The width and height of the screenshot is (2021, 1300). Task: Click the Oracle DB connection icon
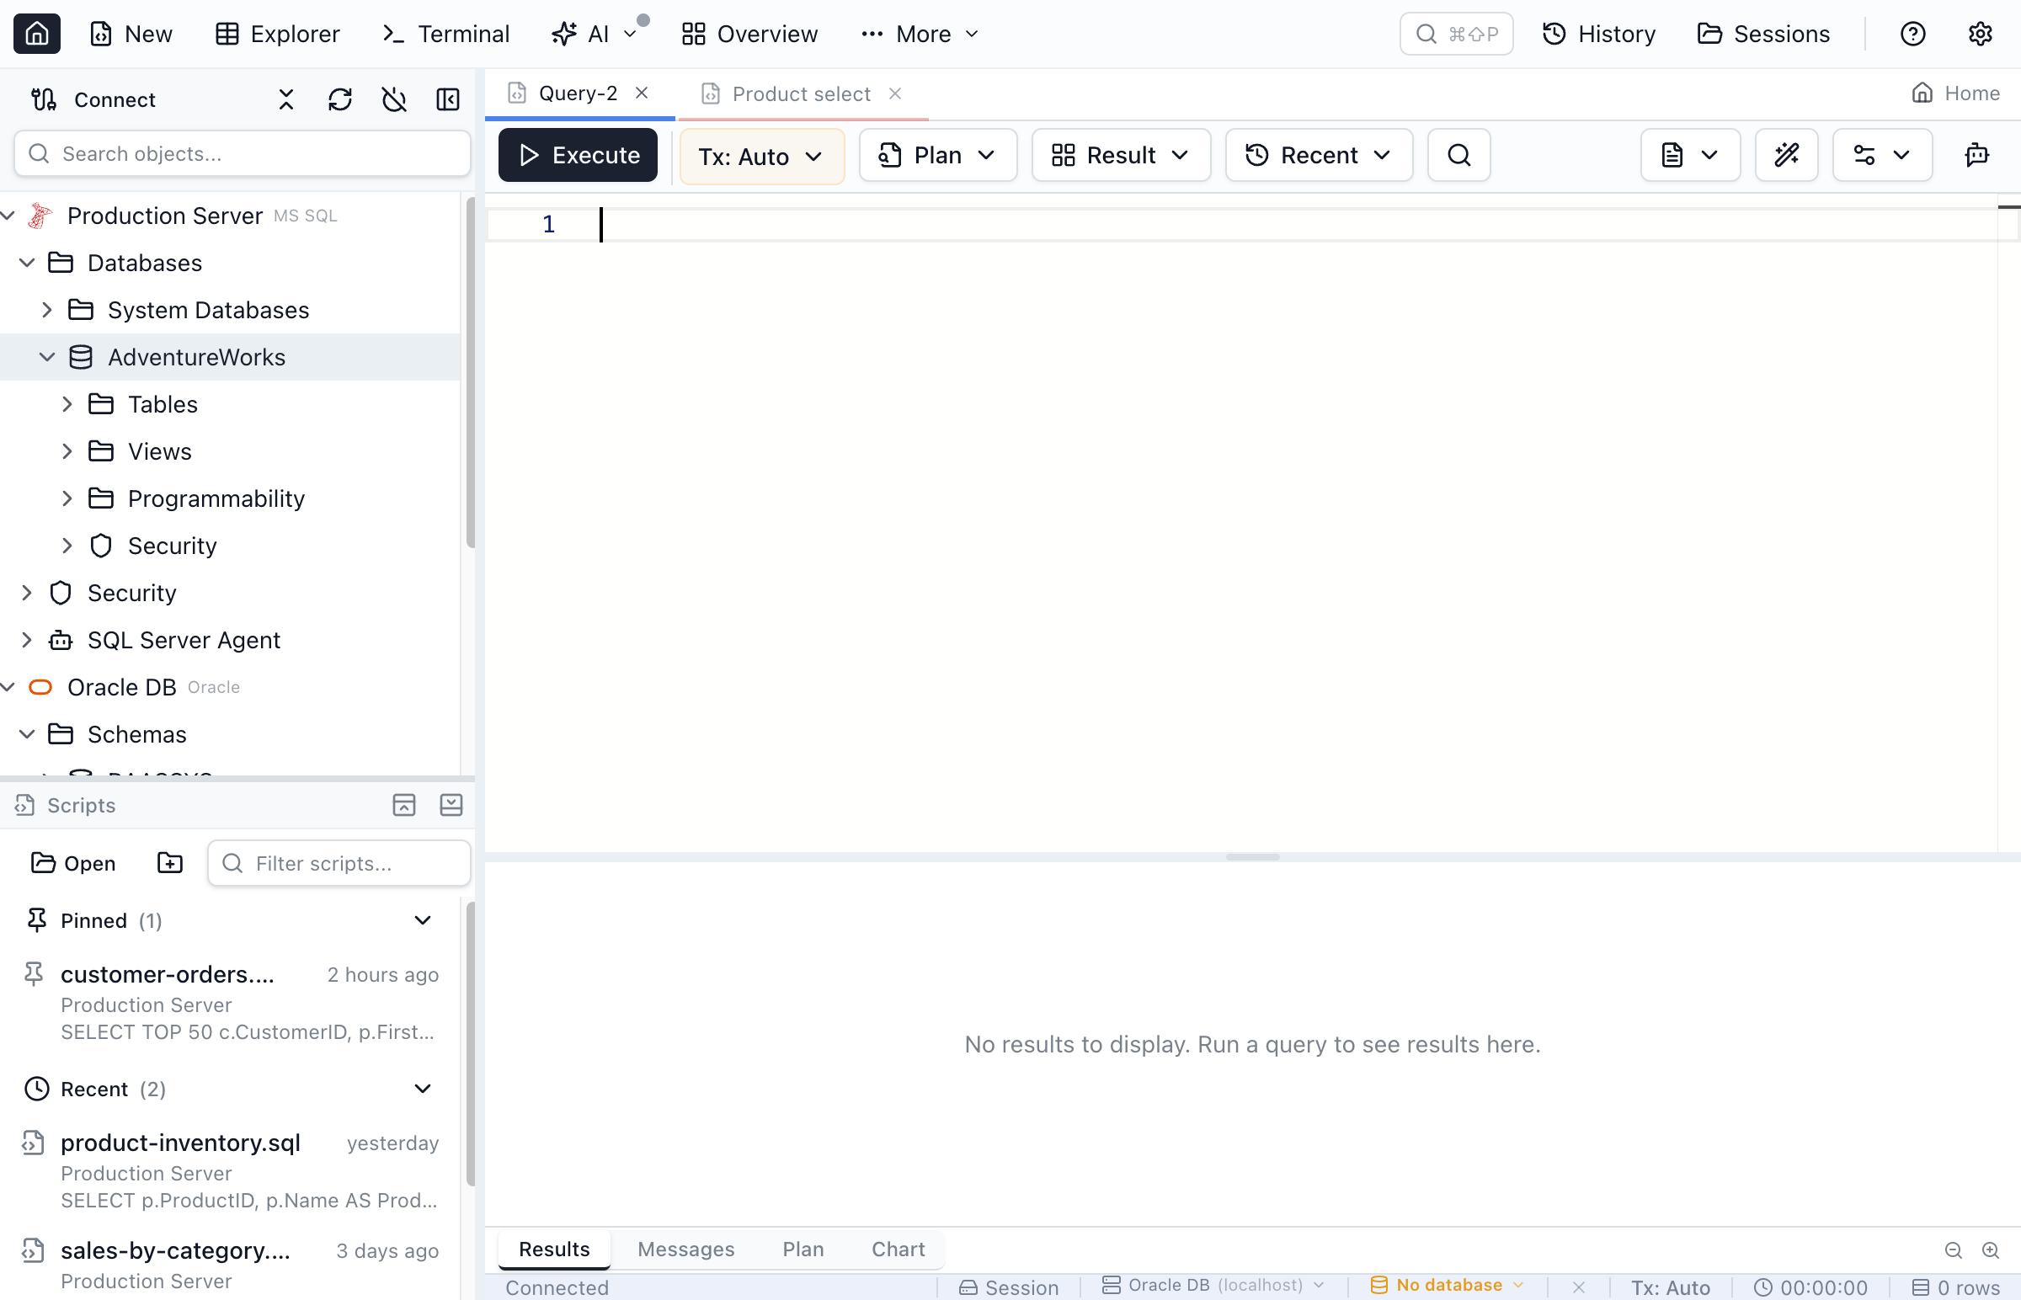click(40, 688)
